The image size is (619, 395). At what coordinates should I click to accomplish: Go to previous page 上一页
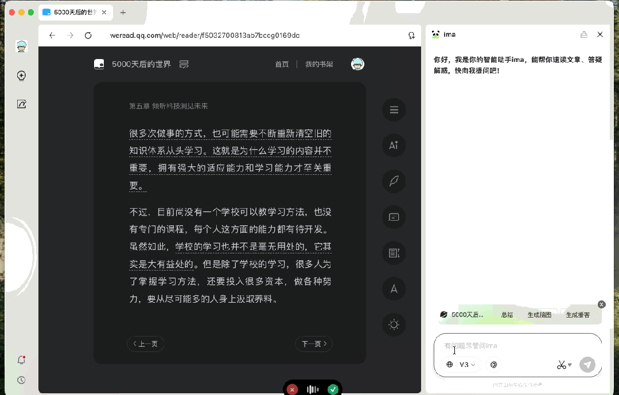[145, 344]
